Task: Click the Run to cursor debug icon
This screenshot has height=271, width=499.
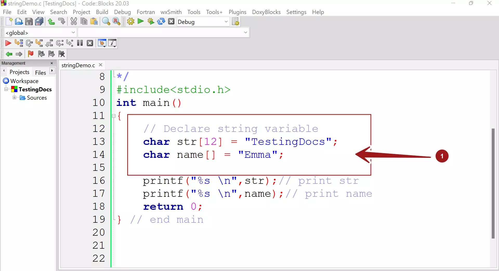Action: tap(19, 43)
